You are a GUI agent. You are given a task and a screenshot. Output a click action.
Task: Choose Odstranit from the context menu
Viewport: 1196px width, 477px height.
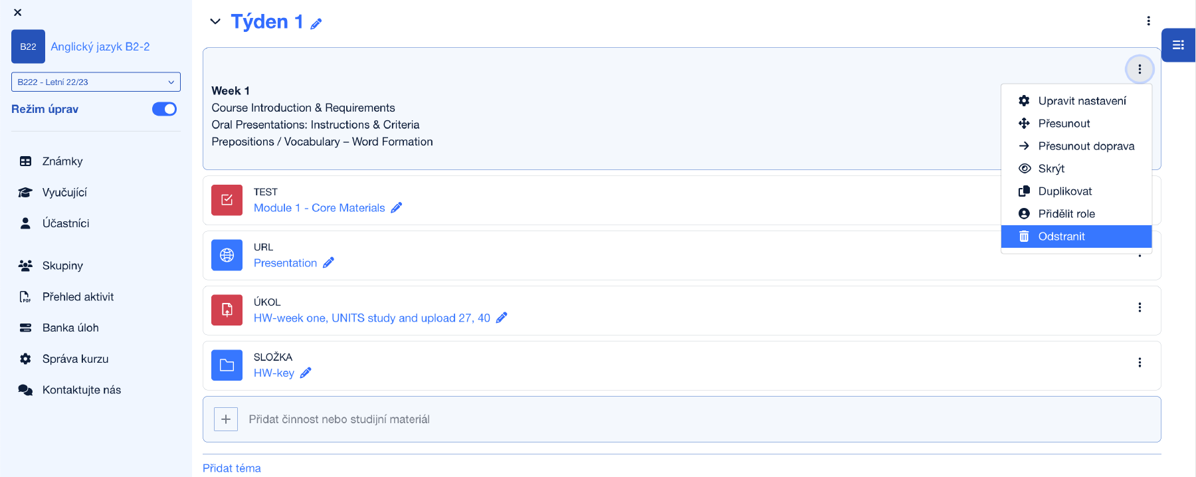(1061, 237)
